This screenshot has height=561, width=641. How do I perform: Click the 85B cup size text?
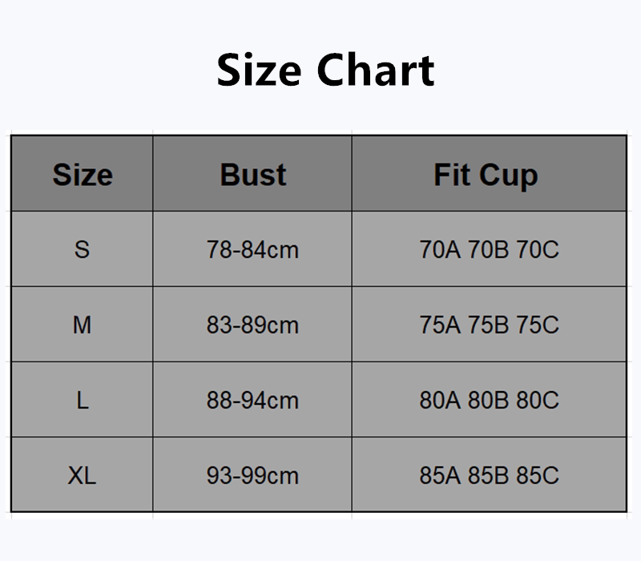pyautogui.click(x=489, y=475)
